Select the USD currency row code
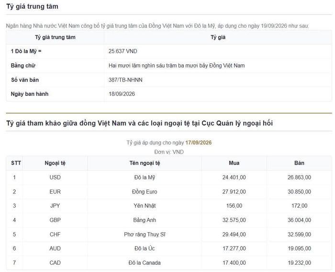Screen dimensions: 335x272 click(x=55, y=177)
